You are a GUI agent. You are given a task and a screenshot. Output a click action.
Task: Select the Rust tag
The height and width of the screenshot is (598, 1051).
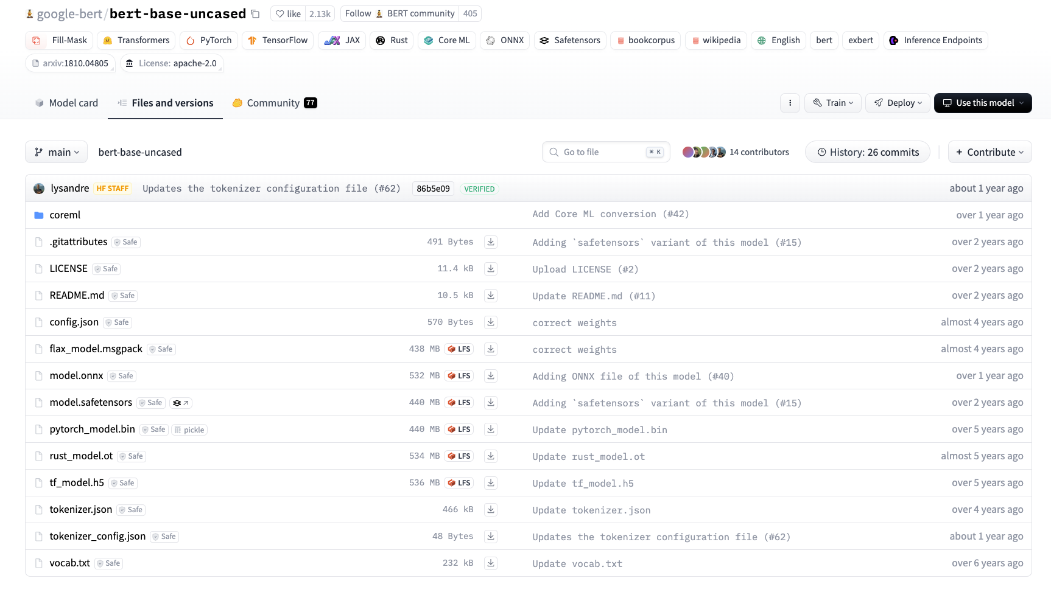pyautogui.click(x=392, y=40)
